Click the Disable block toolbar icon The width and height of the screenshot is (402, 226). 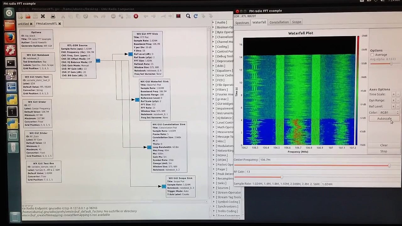[113, 16]
